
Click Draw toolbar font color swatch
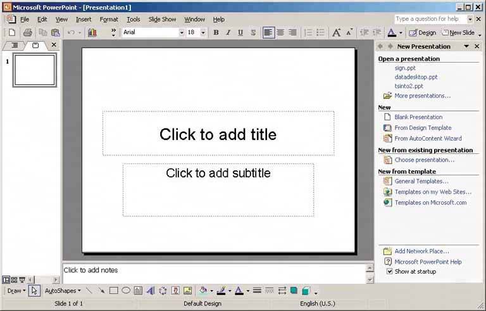(239, 291)
